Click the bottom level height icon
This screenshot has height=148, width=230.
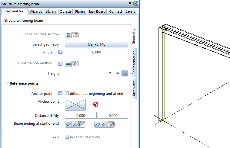(118, 73)
